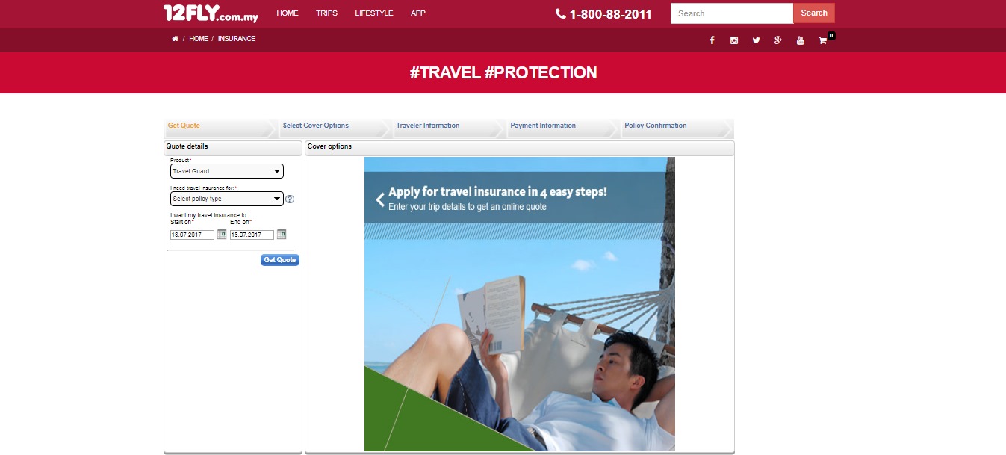
Task: Open the End on date calendar icon
Action: coord(282,234)
